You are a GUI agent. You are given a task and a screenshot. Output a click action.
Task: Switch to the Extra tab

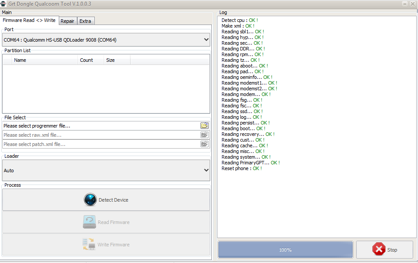point(85,21)
